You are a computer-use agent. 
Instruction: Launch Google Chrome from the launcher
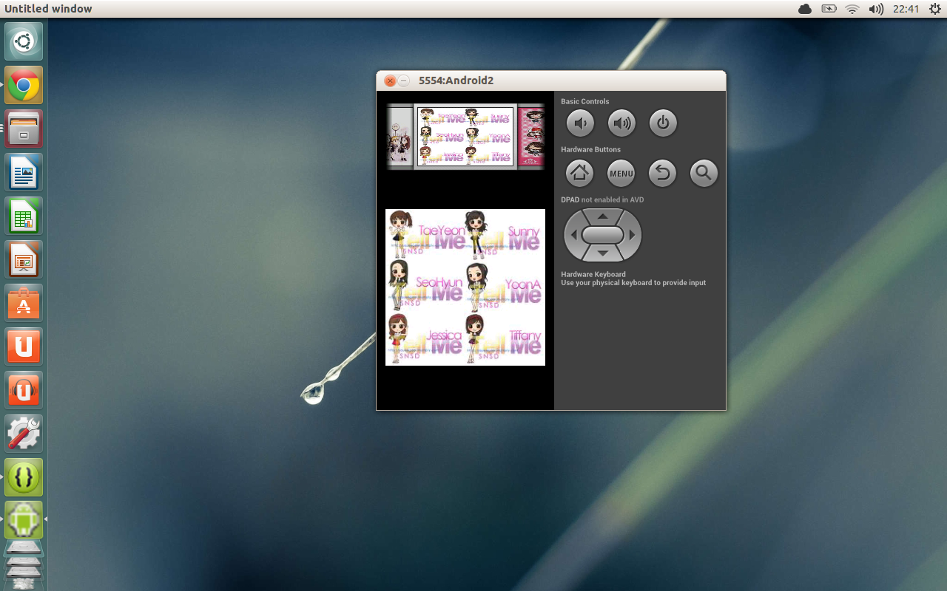(x=24, y=85)
